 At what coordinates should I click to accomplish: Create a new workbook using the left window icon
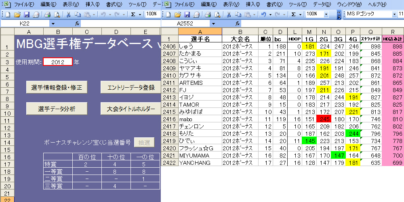pos(8,15)
